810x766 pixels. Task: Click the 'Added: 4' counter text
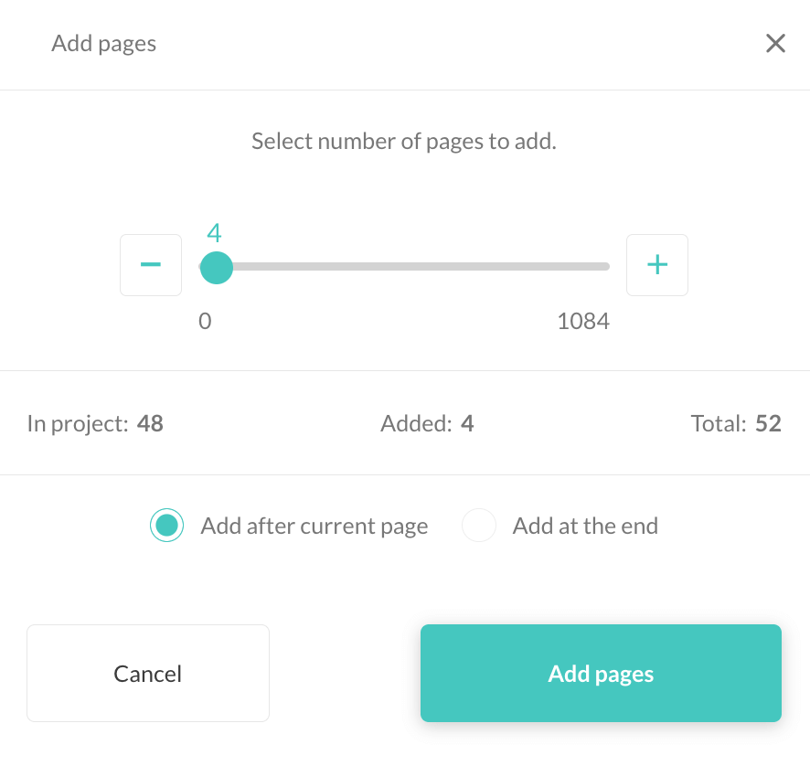427,423
